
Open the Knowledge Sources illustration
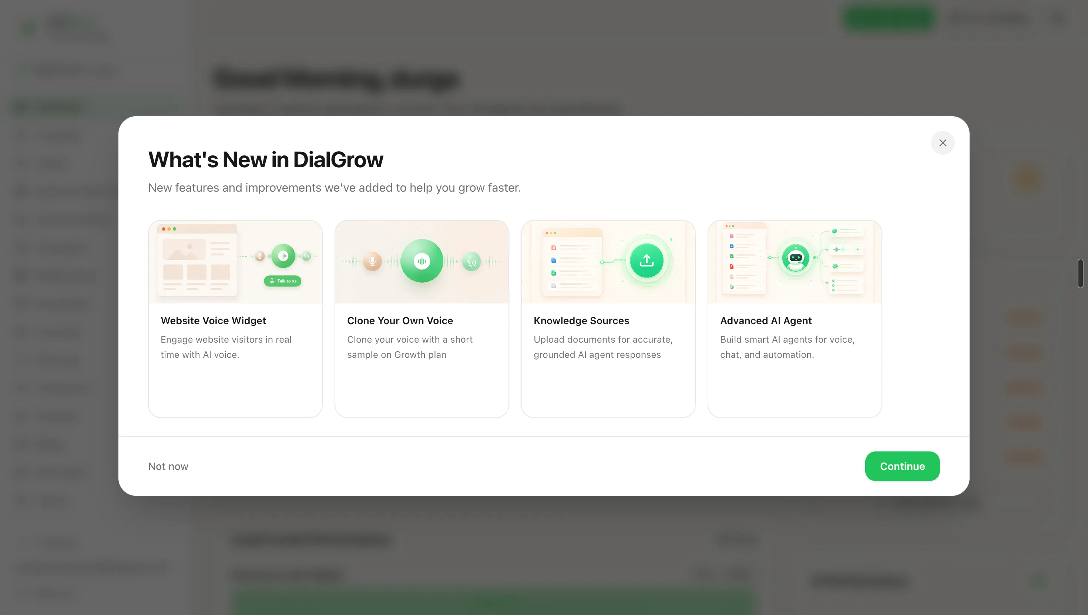click(608, 262)
